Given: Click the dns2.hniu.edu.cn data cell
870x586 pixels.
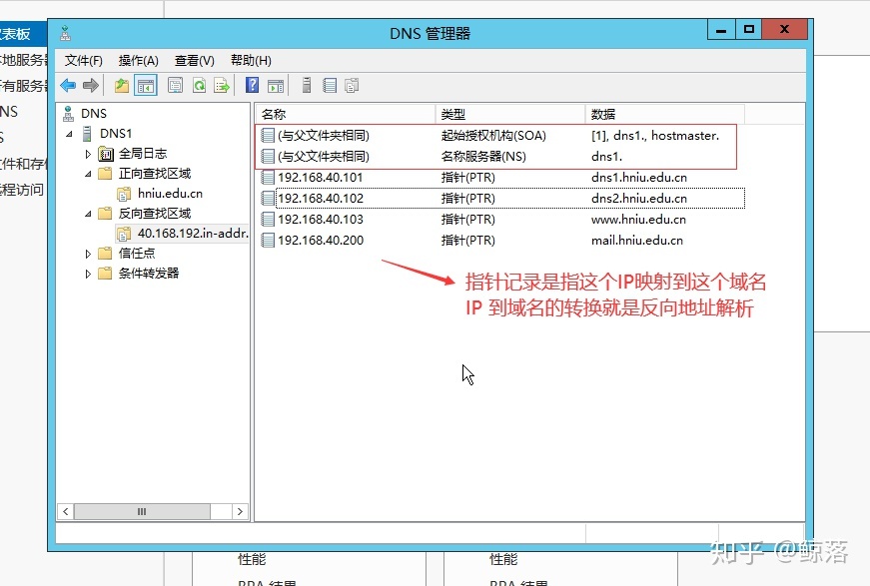Looking at the screenshot, I should [639, 199].
